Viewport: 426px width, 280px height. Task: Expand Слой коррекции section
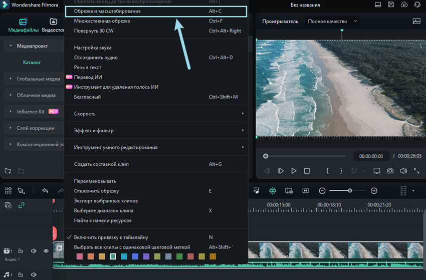click(x=34, y=128)
